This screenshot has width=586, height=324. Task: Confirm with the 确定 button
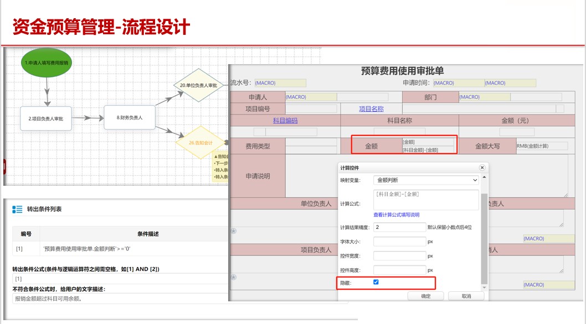coord(426,296)
